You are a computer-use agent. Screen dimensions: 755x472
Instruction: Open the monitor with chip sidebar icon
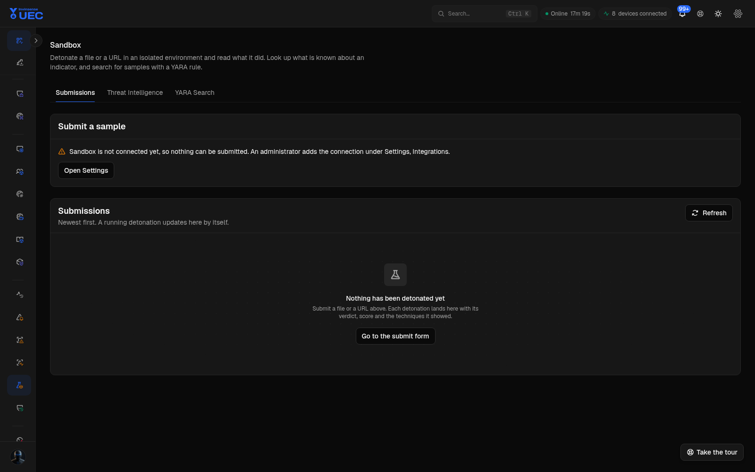(x=19, y=149)
